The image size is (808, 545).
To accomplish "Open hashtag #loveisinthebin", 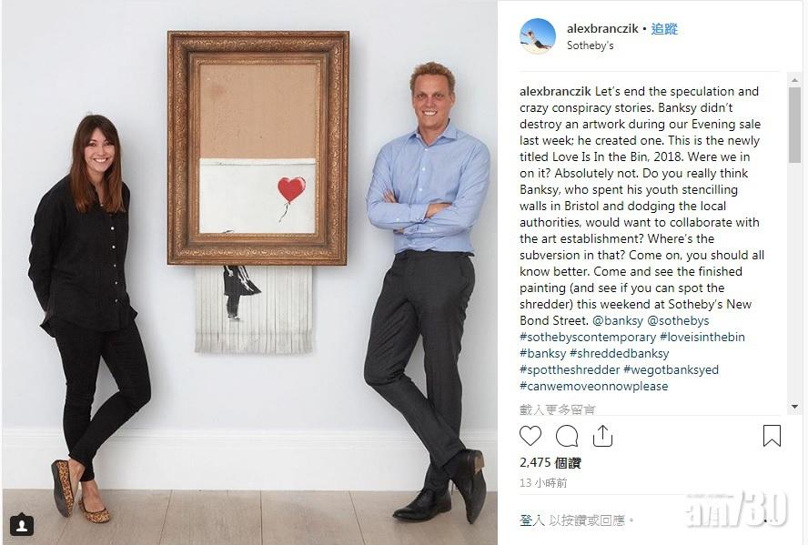I will (702, 337).
